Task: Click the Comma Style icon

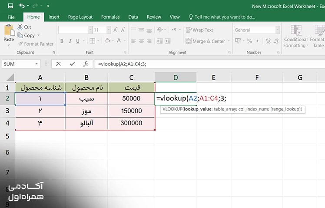Action: [x=257, y=41]
